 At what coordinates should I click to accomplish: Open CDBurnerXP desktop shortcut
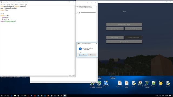tap(106, 84)
